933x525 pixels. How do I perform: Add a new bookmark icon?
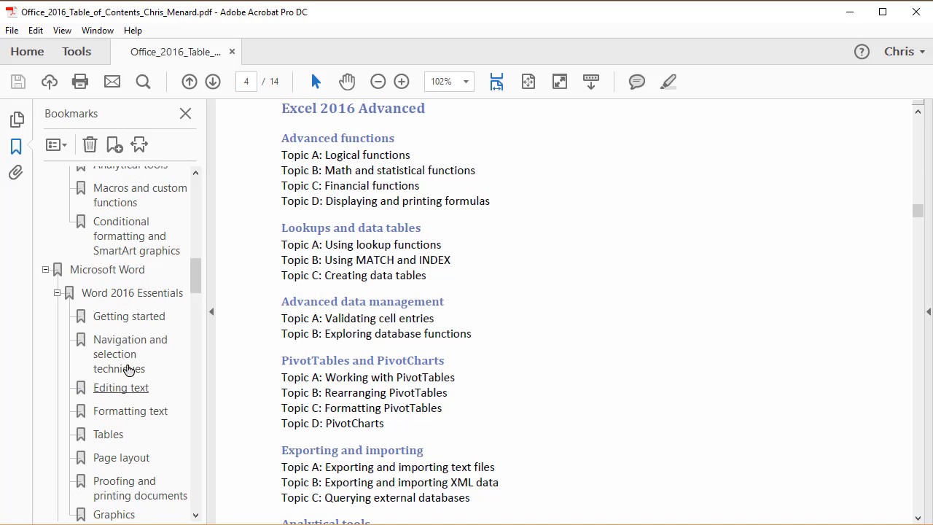[114, 144]
